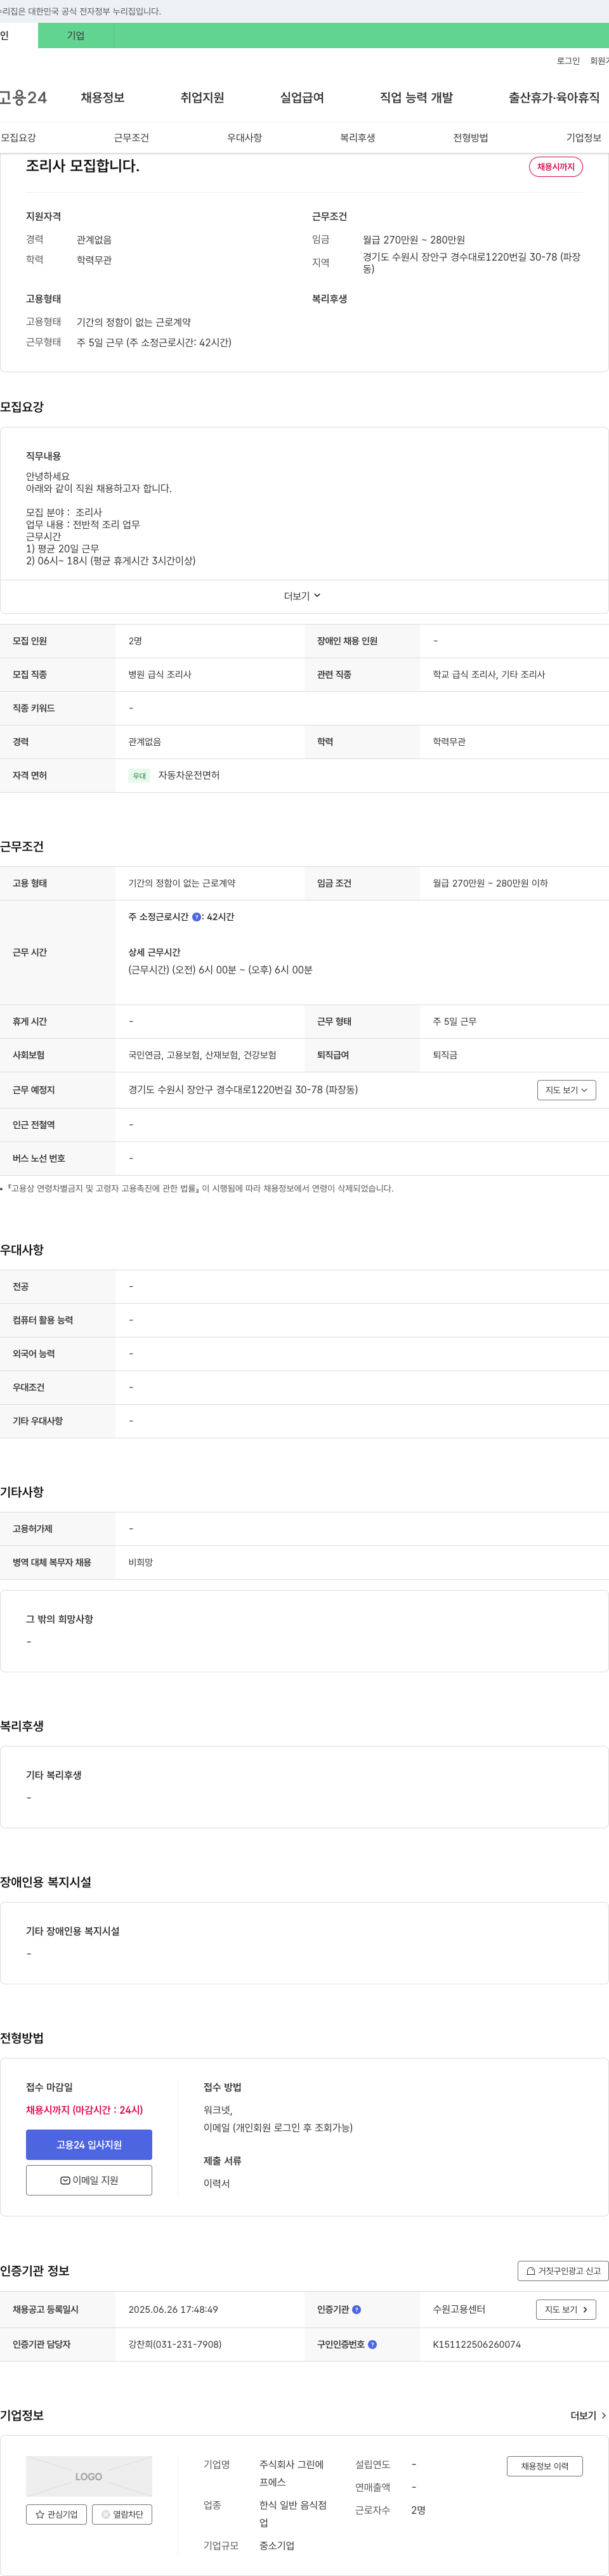This screenshot has height=2576, width=609.
Task: Jump to 모집요강 section tab
Action: [18, 138]
